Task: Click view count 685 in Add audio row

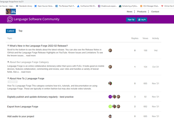Action: click(x=145, y=116)
